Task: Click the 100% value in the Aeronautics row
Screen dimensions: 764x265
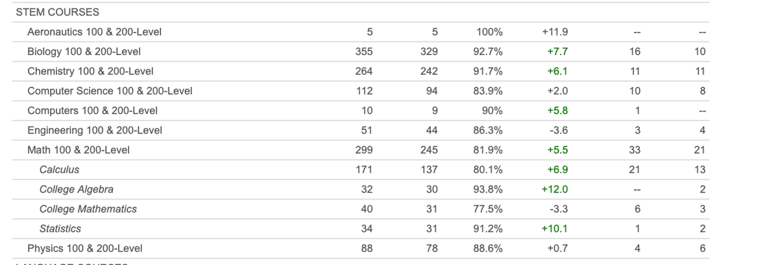Action: [490, 32]
